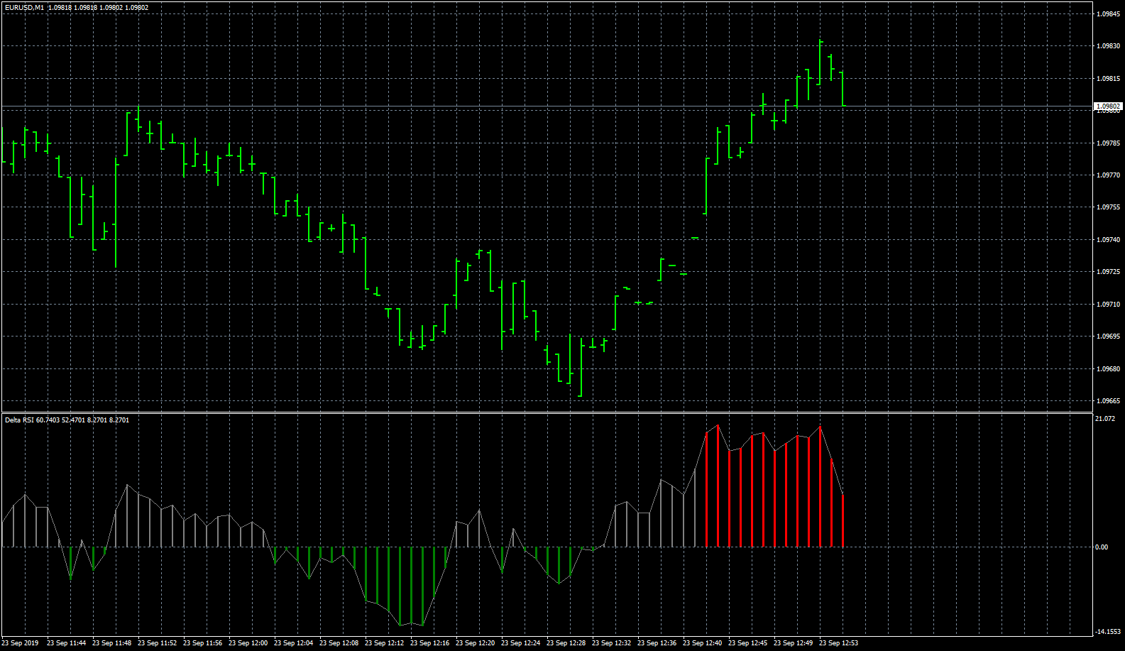Click the 23 Sep 11:52 time label
The image size is (1125, 651).
[x=158, y=643]
